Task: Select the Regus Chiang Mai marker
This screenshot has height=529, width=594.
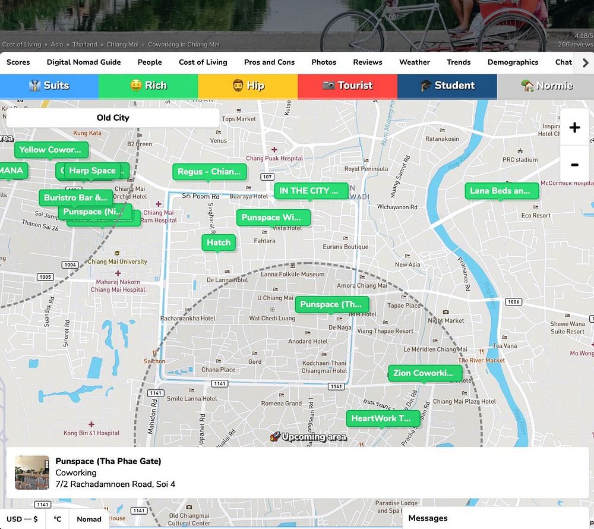Action: coord(209,172)
